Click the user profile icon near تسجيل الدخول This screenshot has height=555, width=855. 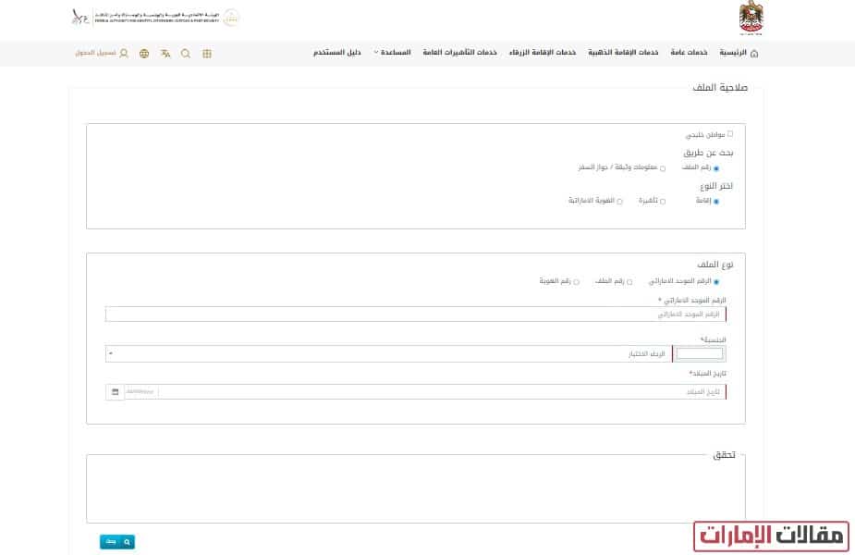pyautogui.click(x=125, y=54)
